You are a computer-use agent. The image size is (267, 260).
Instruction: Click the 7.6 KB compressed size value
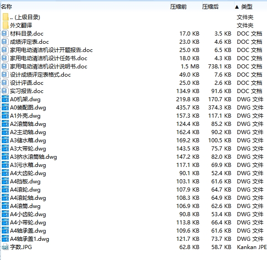(223, 74)
